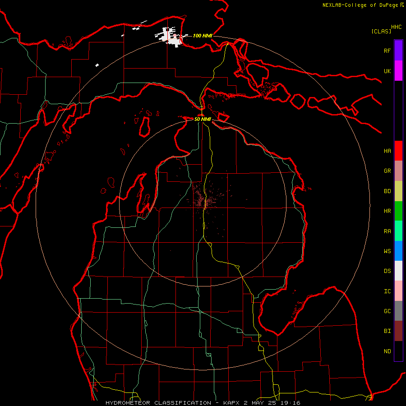Select the BD yellow legend block
Image resolution: width=406 pixels, height=406 pixels.
click(x=398, y=191)
